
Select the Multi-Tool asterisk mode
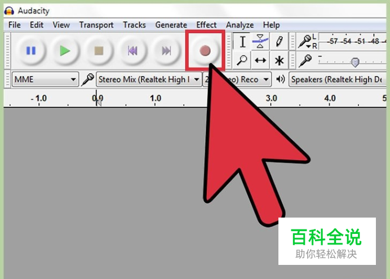point(279,60)
